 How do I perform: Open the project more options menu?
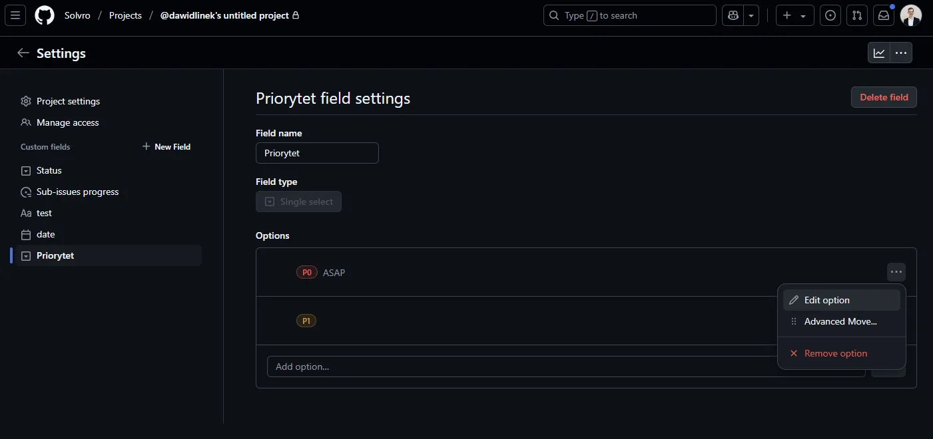(x=901, y=53)
